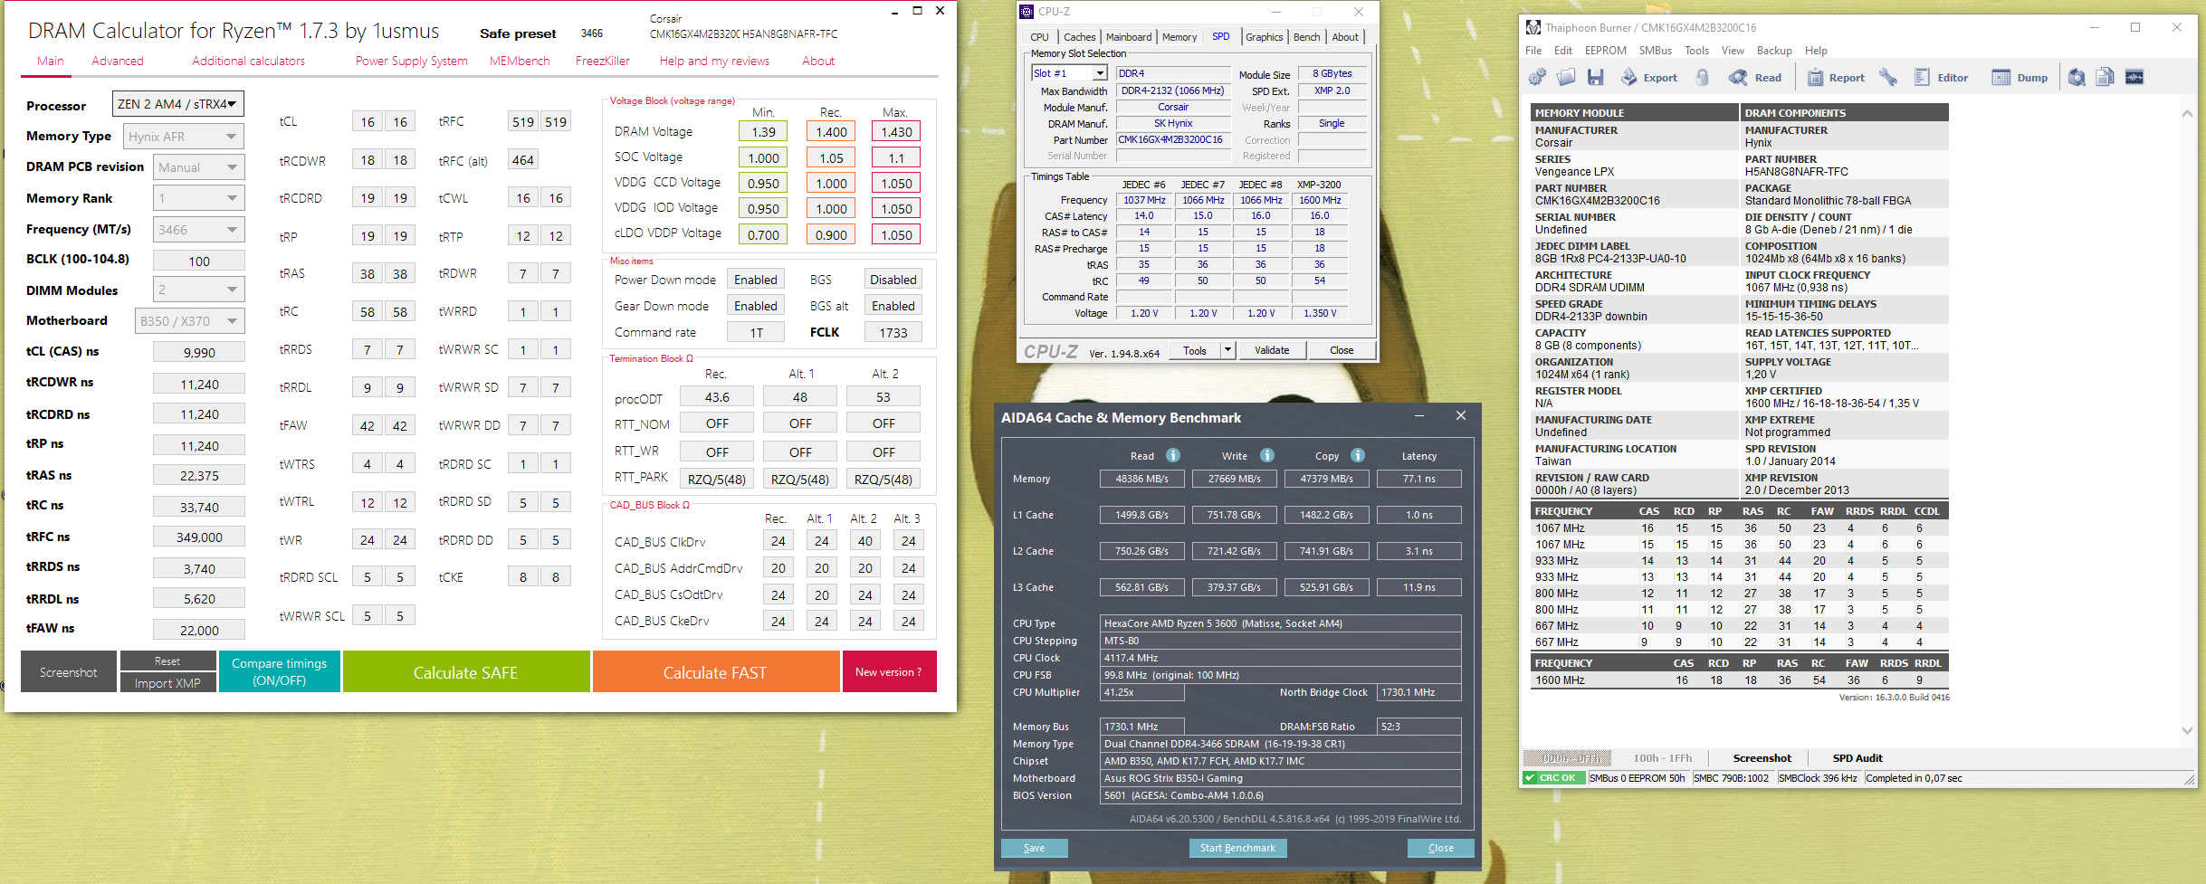This screenshot has height=884, width=2206.
Task: Click CRC OK status indicator in Thaiphoon Burner
Action: [1553, 778]
